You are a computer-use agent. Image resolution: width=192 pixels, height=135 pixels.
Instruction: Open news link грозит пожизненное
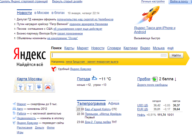(70, 34)
